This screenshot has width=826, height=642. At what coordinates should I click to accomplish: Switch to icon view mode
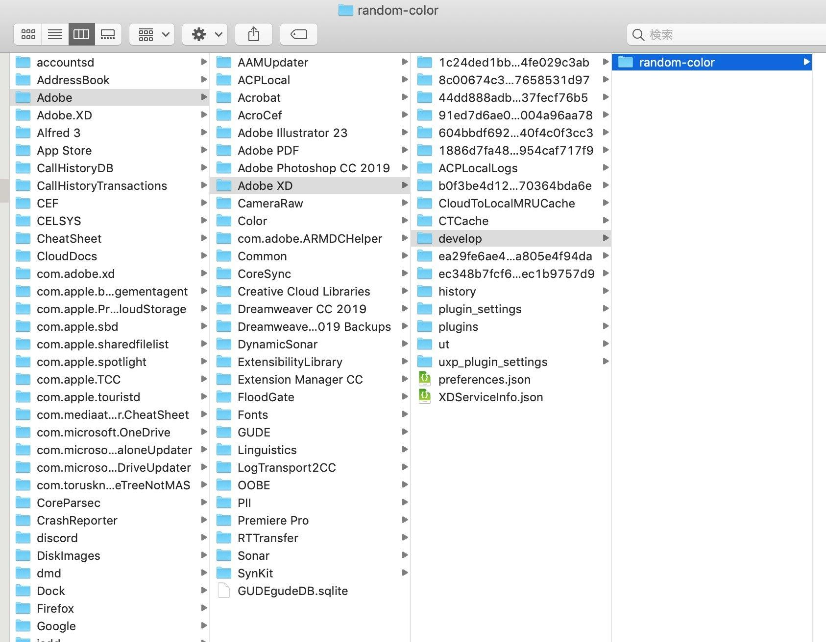point(28,34)
